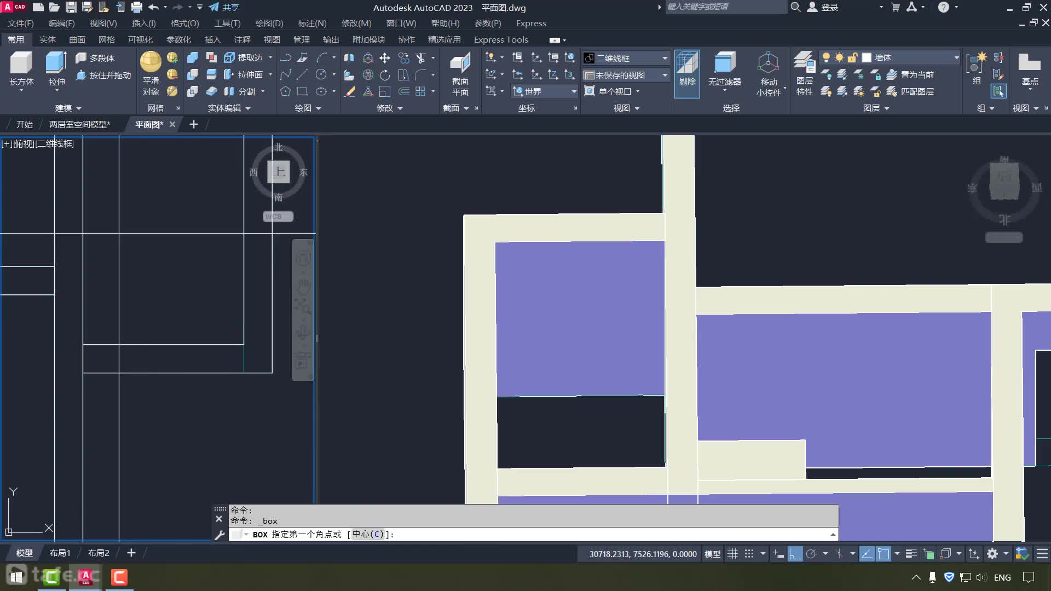Activate Presspull (按住并拖动) tool
The image size is (1051, 591).
point(103,75)
